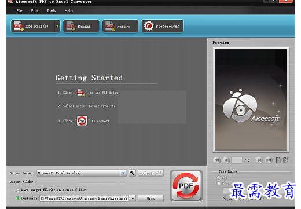Click the Getting Started heading
This screenshot has width=301, height=209.
[x=89, y=78]
